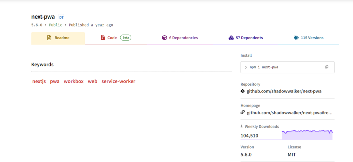Click the Published a year ago text

(x=91, y=25)
